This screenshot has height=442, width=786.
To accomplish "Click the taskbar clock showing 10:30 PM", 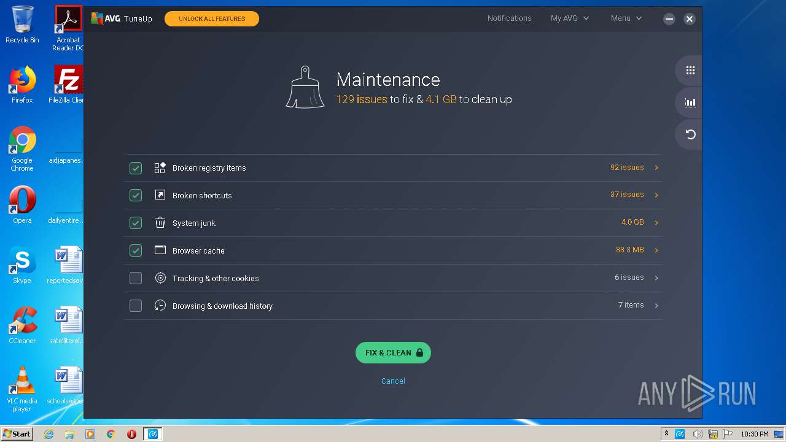I will tap(754, 434).
